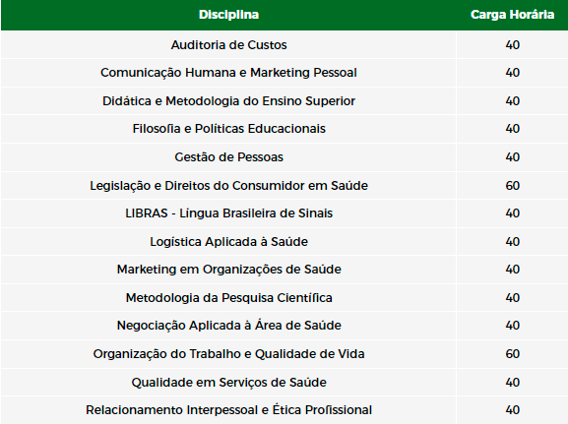This screenshot has width=568, height=424.
Task: Select Legislação e Direitos do Consumidor em Saúde
Action: (228, 185)
